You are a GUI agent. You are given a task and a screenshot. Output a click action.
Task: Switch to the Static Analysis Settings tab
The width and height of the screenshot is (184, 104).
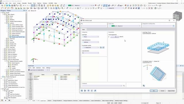point(108,101)
